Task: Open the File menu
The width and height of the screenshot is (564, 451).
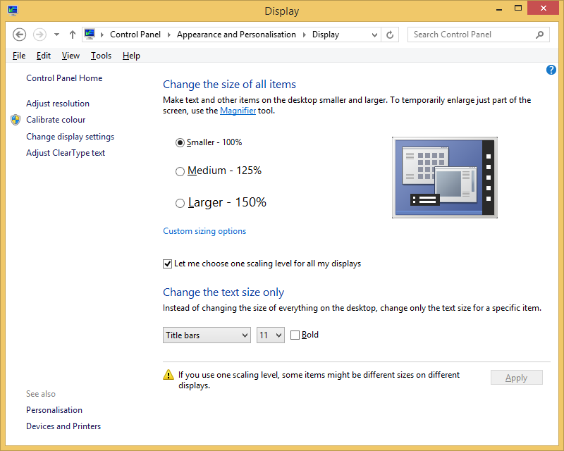Action: [19, 56]
